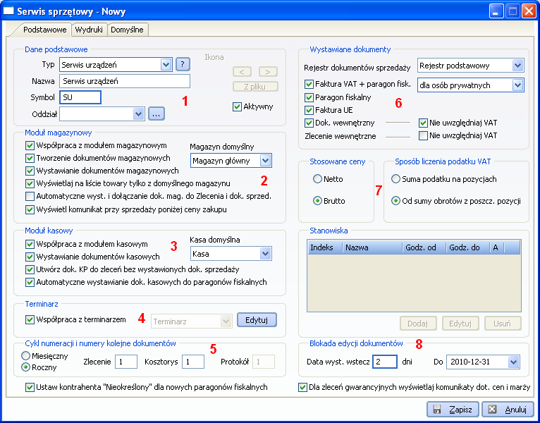Image resolution: width=540 pixels, height=423 pixels.
Task: Toggle Ustaw kontrahenta Nieokreślony checkbox
Action: coord(30,388)
